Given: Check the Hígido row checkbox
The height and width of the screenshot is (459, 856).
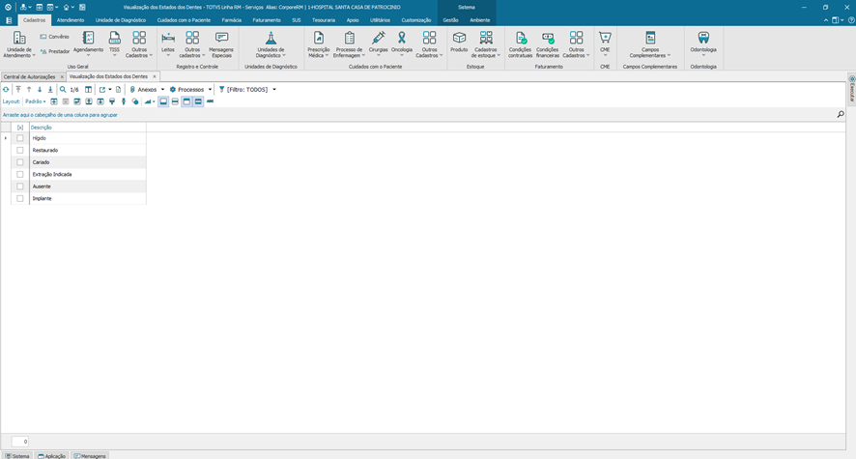Looking at the screenshot, I should coord(20,138).
